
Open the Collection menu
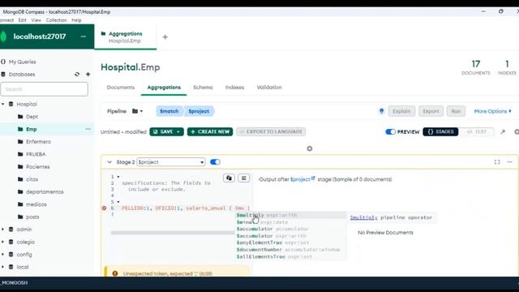click(56, 20)
